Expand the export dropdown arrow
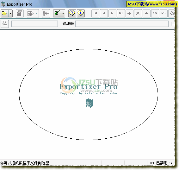The width and height of the screenshot is (179, 170). [37, 14]
